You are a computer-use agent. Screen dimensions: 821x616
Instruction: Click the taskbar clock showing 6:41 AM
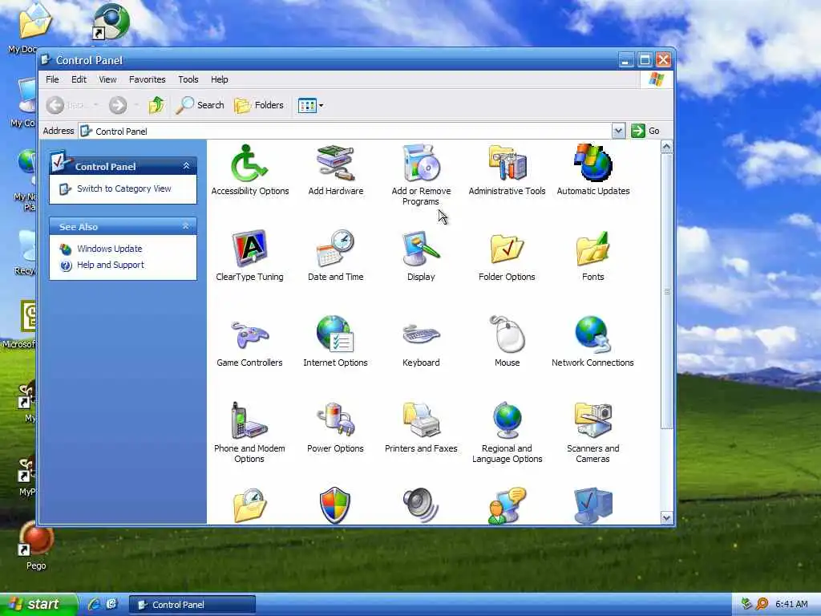pos(791,605)
